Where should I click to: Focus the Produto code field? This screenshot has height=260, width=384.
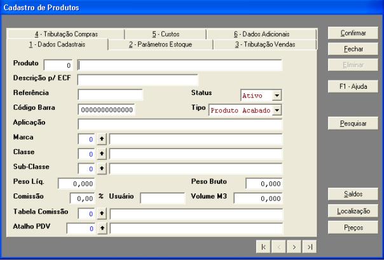click(x=58, y=65)
